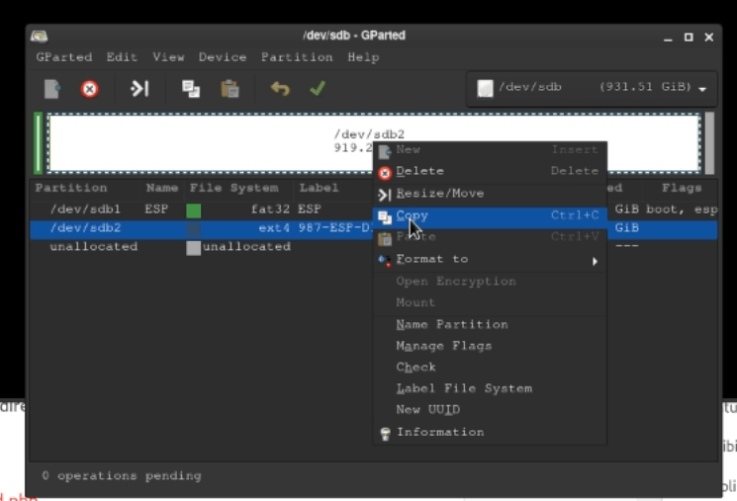Screen dimensions: 737x501
Task: Click the New partition toolbar icon
Action: coord(52,89)
